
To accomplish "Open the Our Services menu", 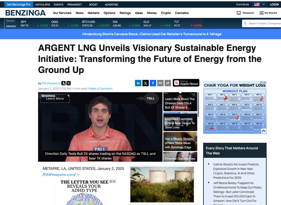I will tap(62, 13).
